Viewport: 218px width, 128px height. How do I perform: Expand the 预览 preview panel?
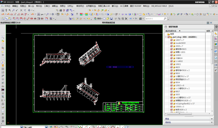(212, 119)
